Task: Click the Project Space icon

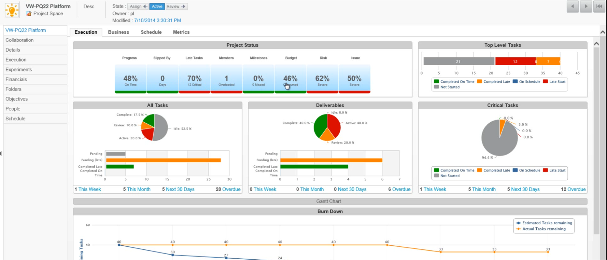Action: pos(29,14)
